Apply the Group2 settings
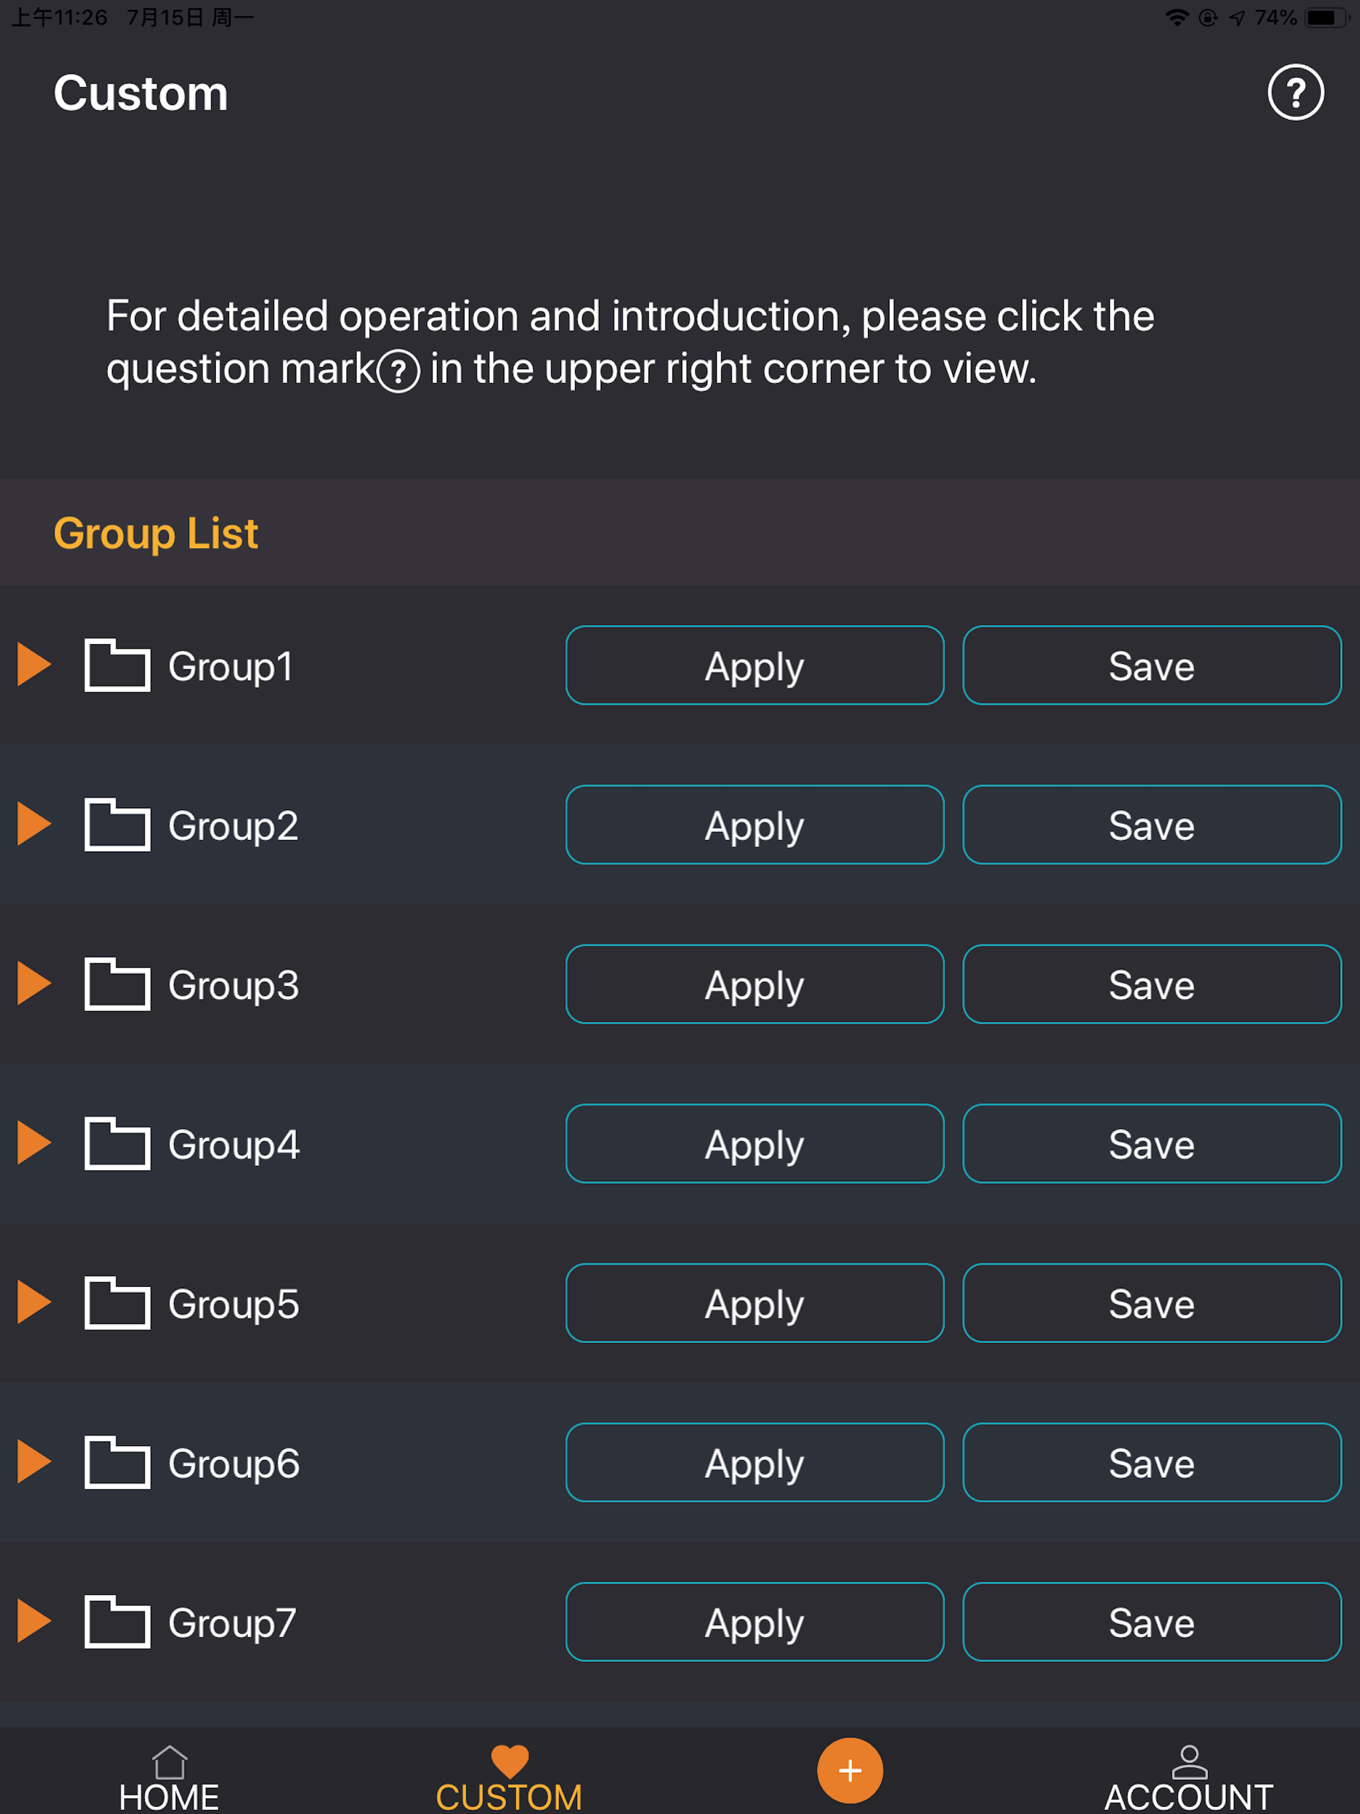1360x1814 pixels. [754, 824]
